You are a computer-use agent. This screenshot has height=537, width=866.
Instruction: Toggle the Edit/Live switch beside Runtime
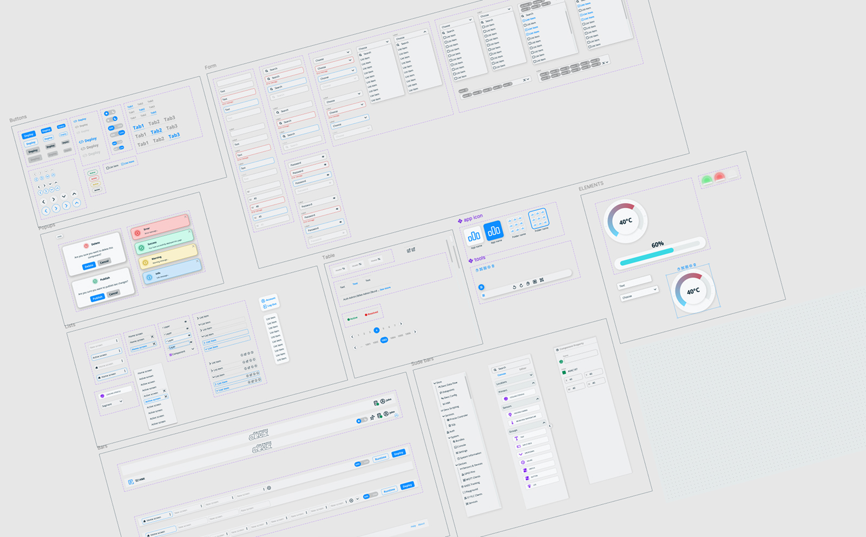tap(362, 463)
